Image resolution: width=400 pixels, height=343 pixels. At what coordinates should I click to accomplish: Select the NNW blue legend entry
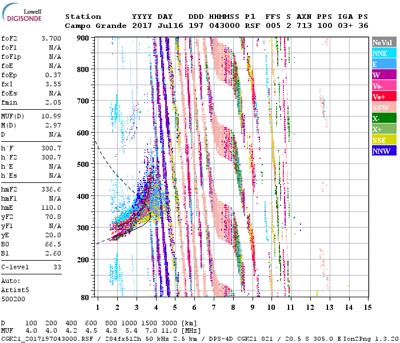pos(383,151)
